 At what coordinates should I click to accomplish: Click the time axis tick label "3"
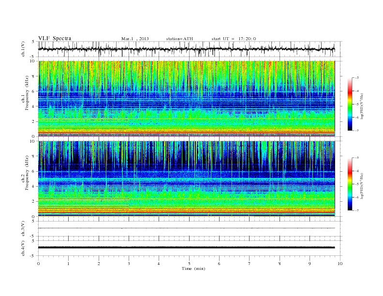point(129,264)
